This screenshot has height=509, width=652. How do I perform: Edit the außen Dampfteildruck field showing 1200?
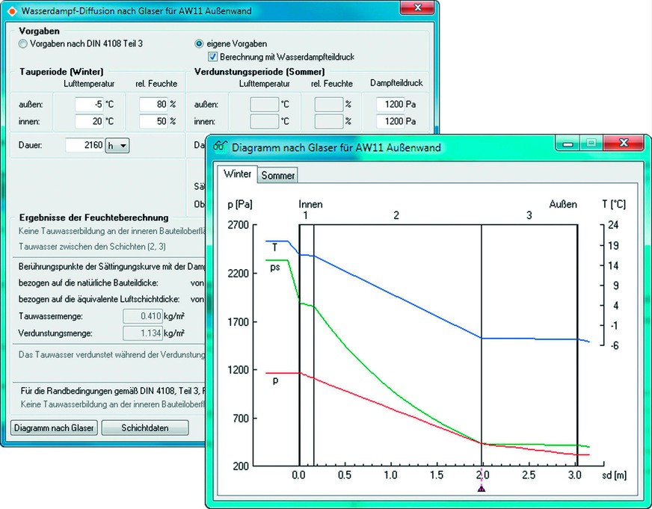pos(389,104)
